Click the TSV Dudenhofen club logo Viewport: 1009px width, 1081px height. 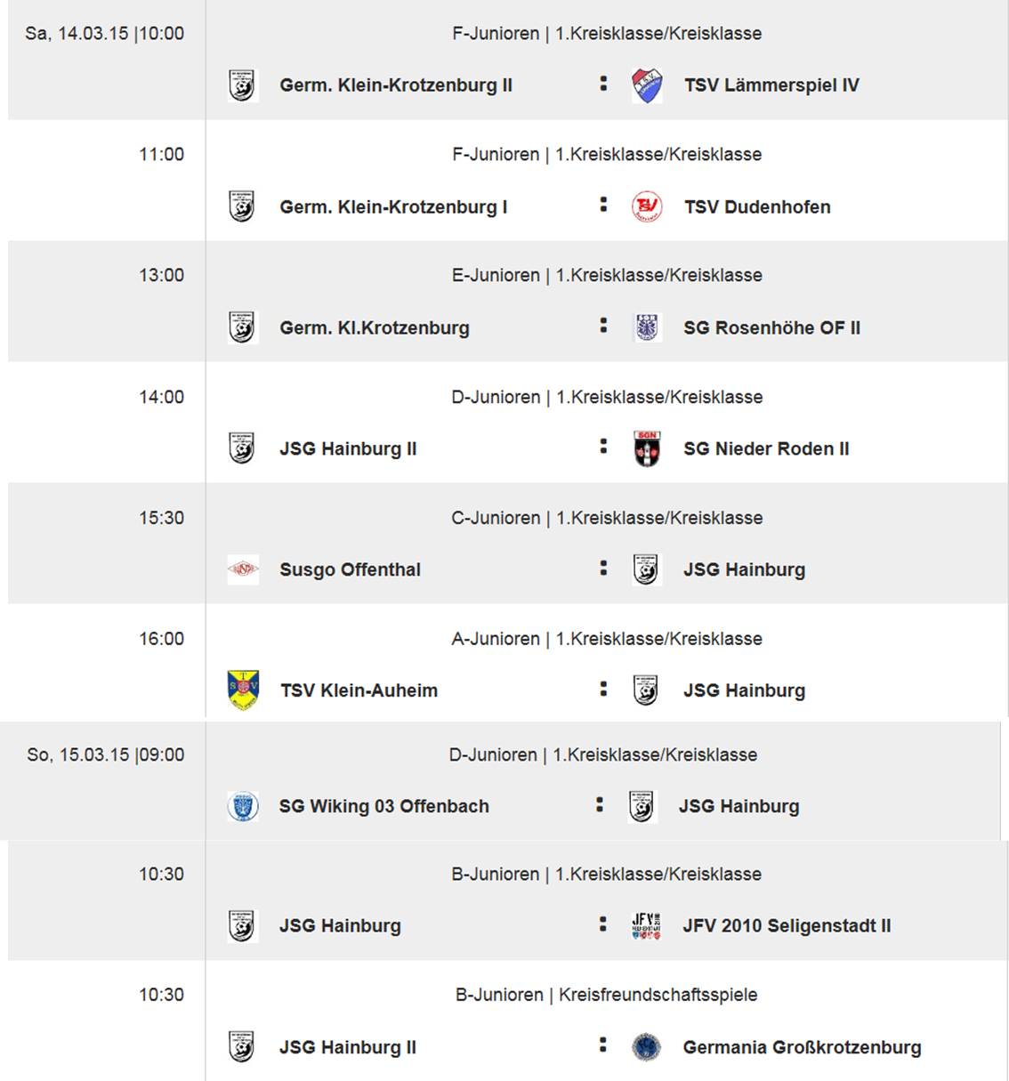coord(647,206)
